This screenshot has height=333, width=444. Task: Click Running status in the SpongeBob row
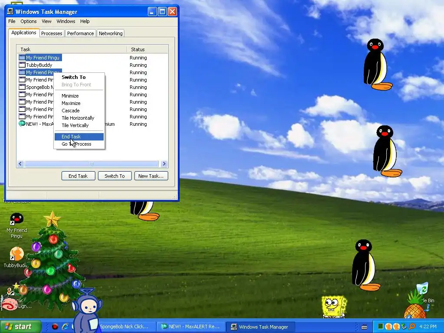click(138, 87)
